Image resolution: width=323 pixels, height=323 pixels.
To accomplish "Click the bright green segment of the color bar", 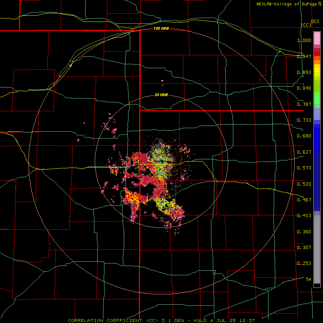I will 317,98.
